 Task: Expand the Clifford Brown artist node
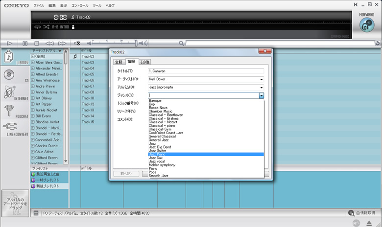click(x=33, y=158)
